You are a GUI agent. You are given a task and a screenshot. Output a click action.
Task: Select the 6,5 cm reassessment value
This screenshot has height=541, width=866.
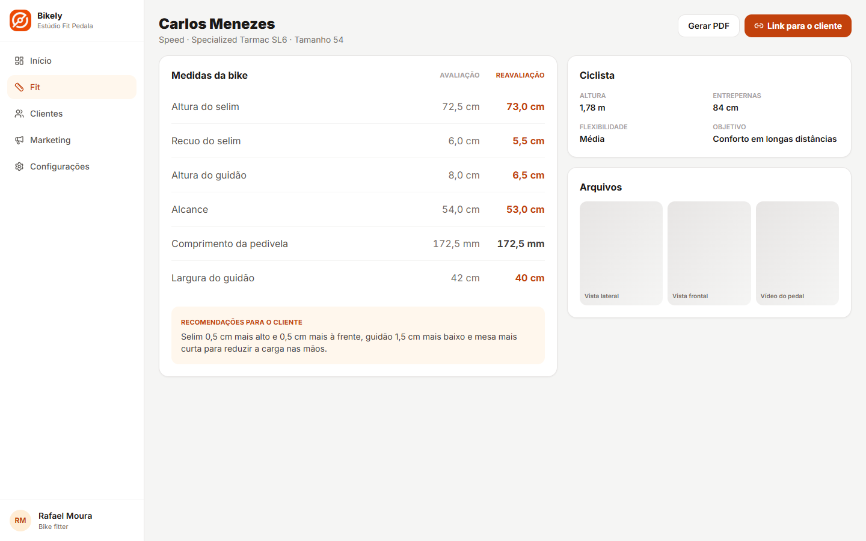[x=529, y=175]
